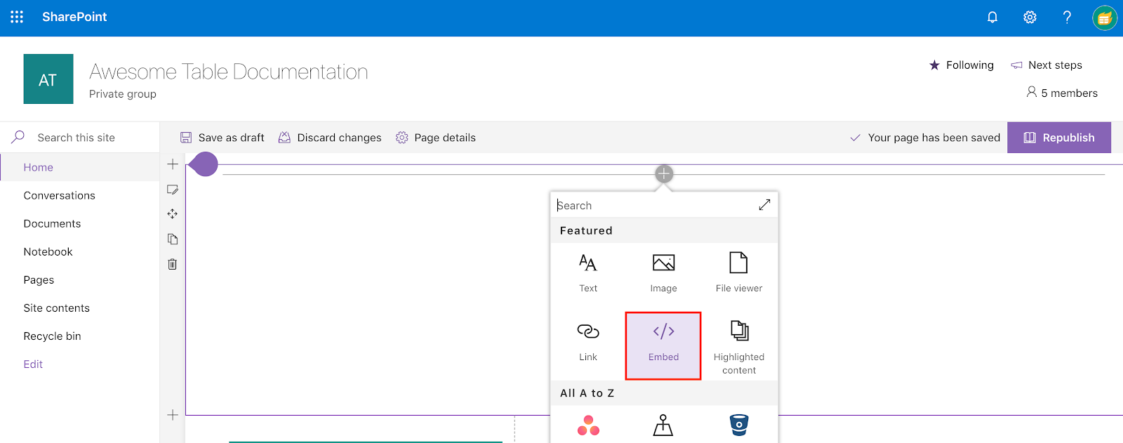Screen dimensions: 1123x443
Task: Open notifications bell
Action: click(992, 18)
